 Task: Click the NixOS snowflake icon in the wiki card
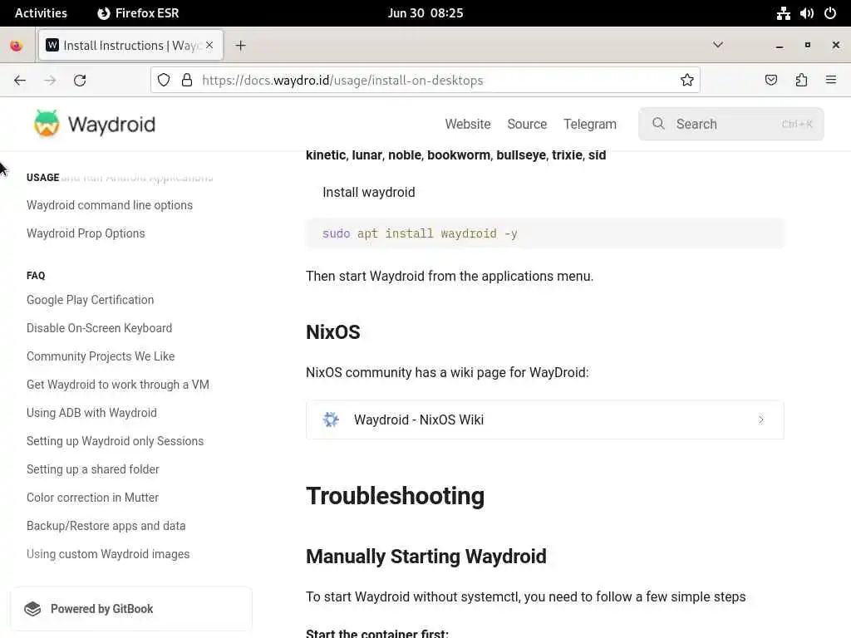pyautogui.click(x=331, y=420)
